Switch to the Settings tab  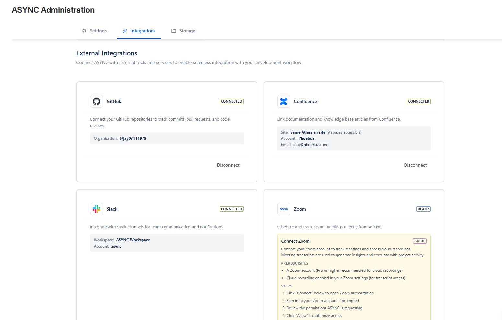click(x=98, y=31)
